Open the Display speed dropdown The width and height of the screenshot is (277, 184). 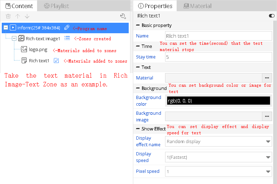[218, 157]
